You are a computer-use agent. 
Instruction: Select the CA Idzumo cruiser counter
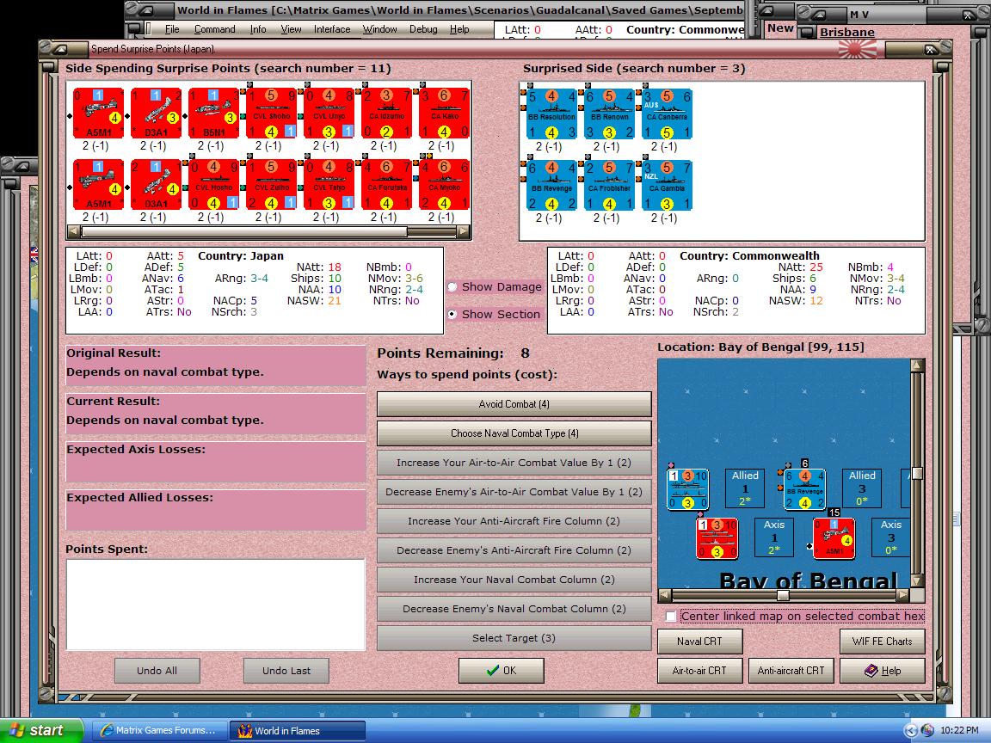pos(386,114)
